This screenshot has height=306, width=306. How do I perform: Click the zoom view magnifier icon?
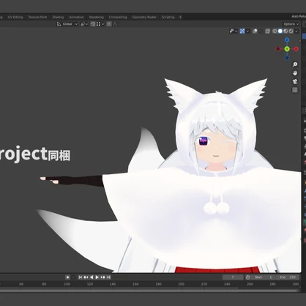(295, 64)
